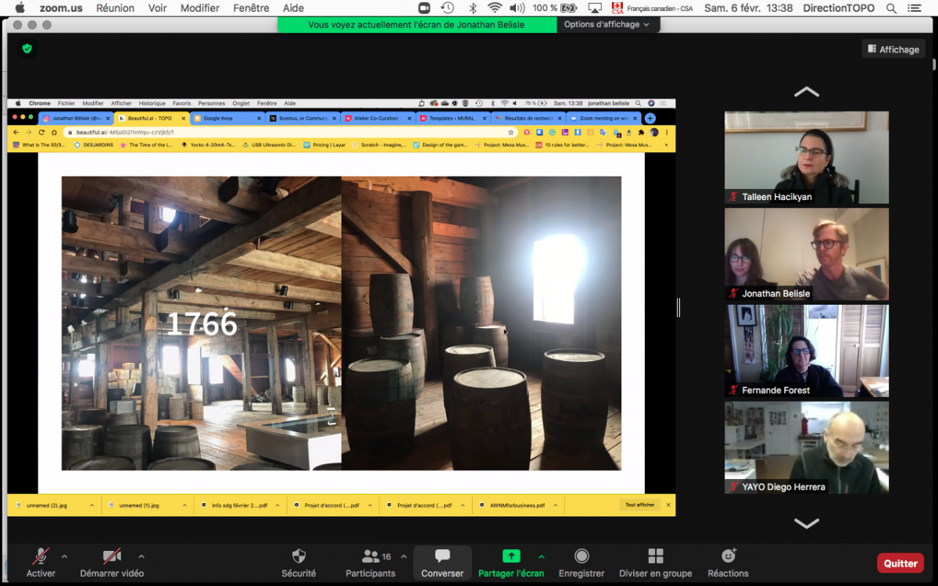Click the red Quitter button
The width and height of the screenshot is (938, 586).
[x=900, y=563]
